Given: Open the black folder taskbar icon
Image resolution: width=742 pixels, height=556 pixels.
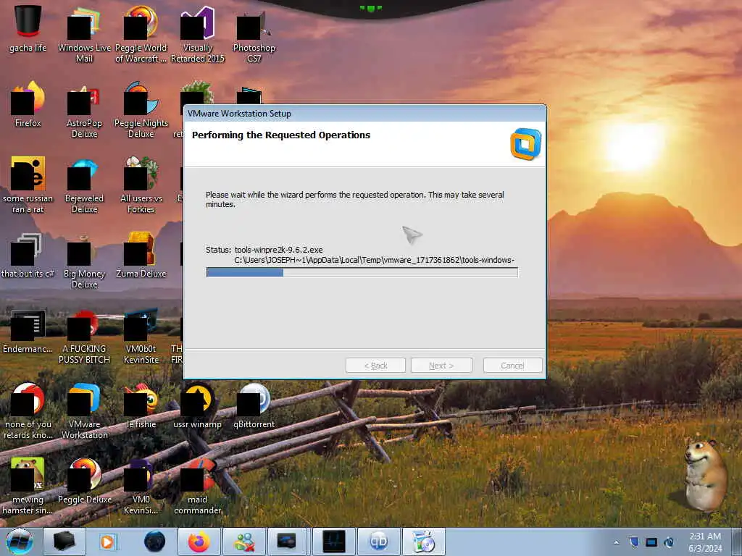Looking at the screenshot, I should (64, 542).
